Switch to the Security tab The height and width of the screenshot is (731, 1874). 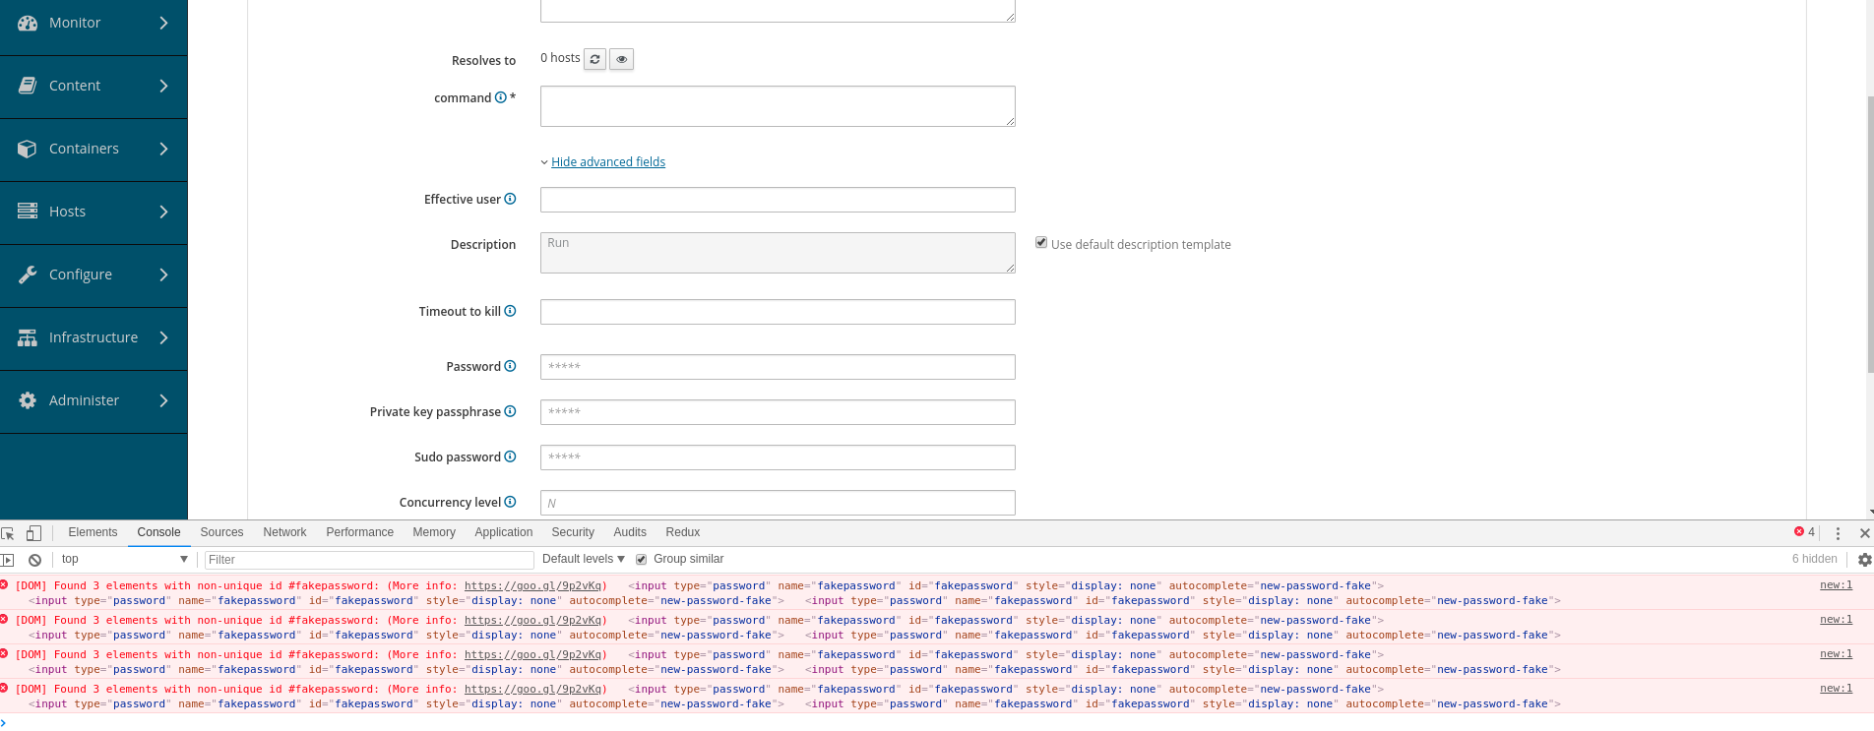coord(573,532)
